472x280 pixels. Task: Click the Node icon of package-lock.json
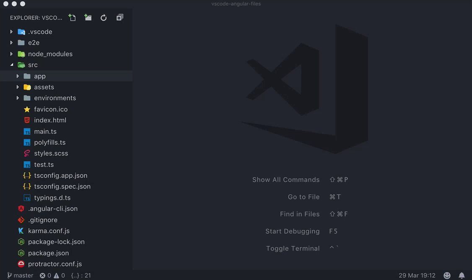click(x=21, y=242)
